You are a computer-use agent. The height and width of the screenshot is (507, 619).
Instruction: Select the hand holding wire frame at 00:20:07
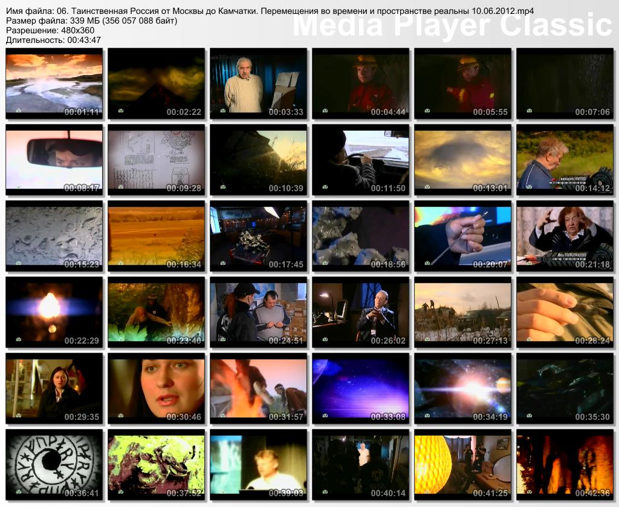click(462, 237)
